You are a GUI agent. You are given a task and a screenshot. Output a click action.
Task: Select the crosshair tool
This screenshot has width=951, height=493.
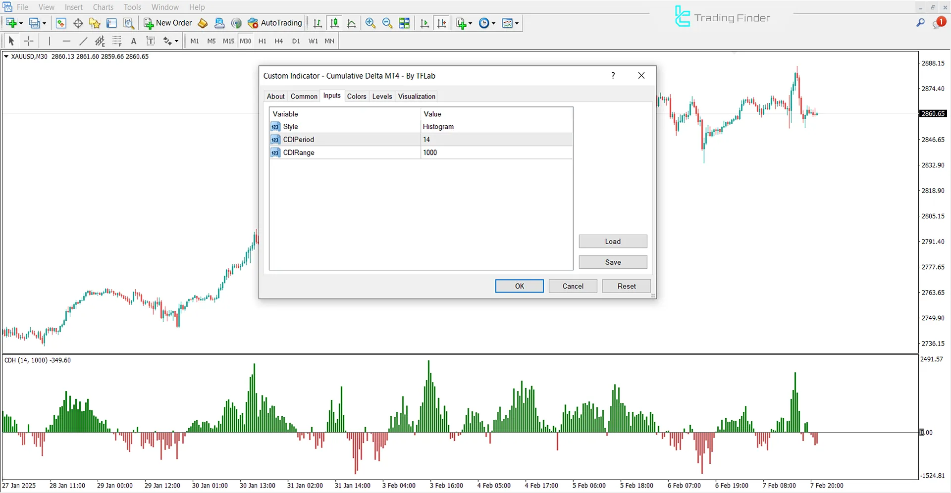tap(28, 41)
